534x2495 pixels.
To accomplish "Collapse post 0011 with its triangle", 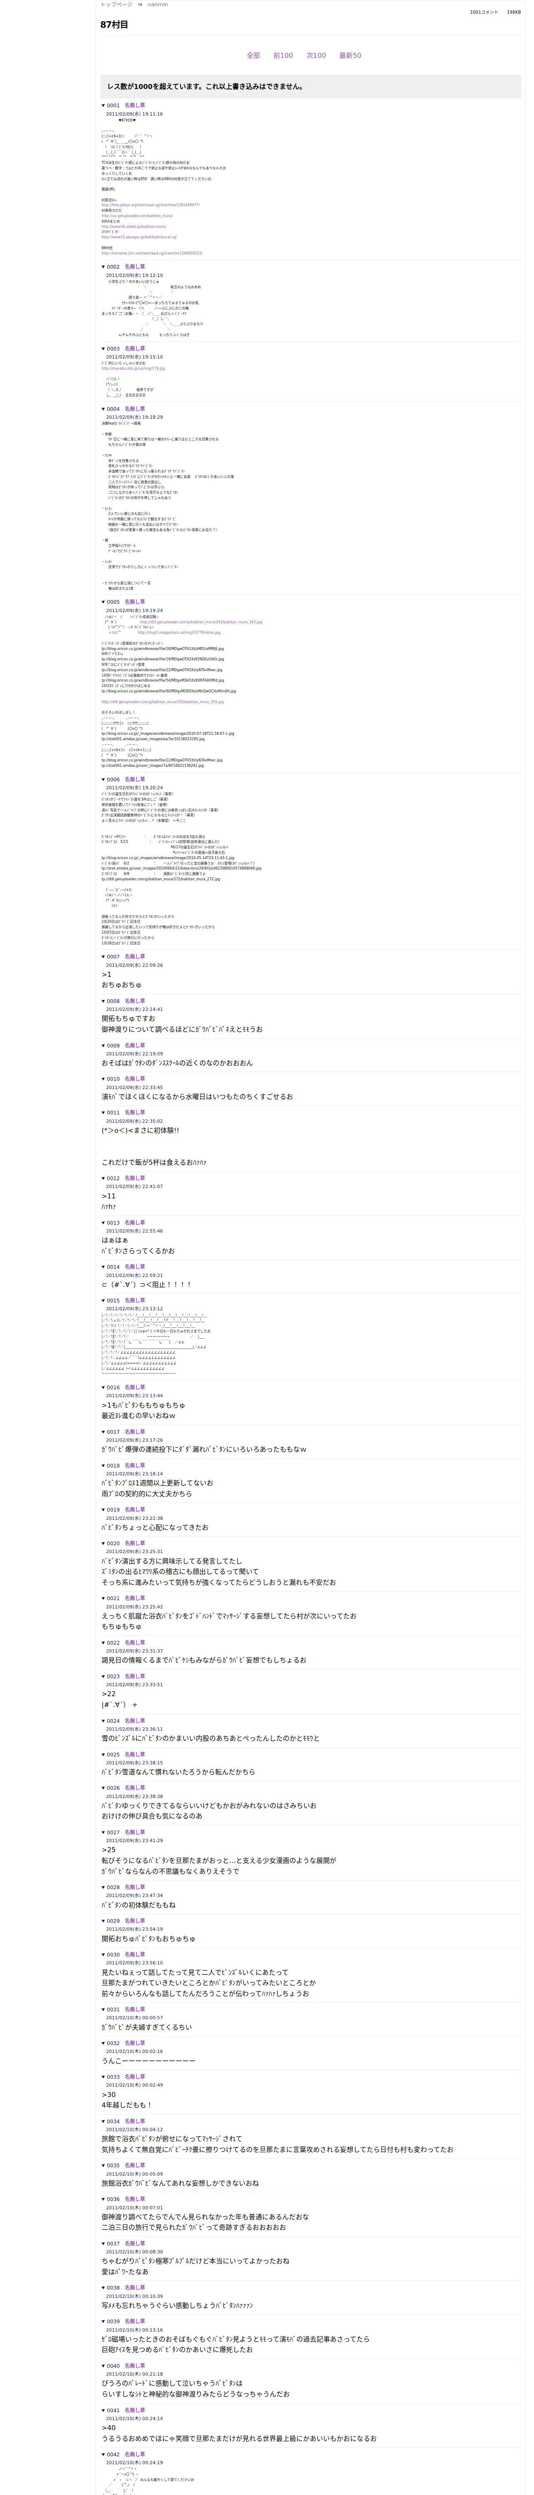I will click(104, 1113).
